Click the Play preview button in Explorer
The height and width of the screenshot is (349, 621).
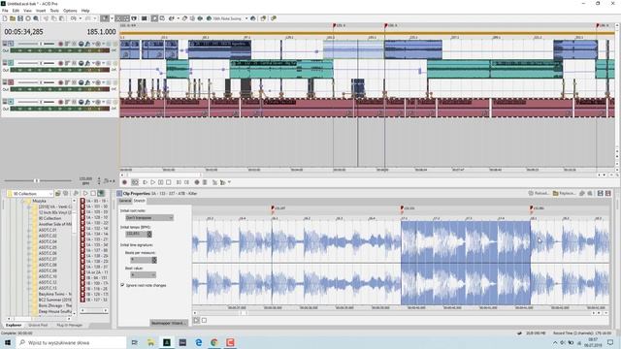pos(85,193)
